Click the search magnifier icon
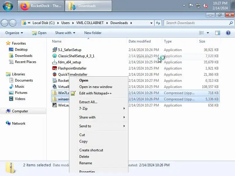The width and height of the screenshot is (235, 176). 231,23
